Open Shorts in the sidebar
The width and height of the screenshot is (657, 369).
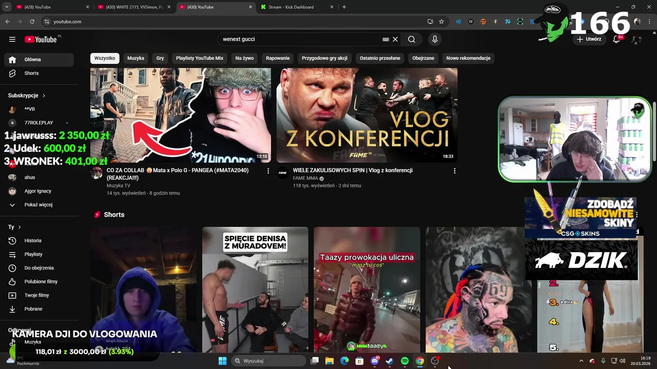[39, 73]
